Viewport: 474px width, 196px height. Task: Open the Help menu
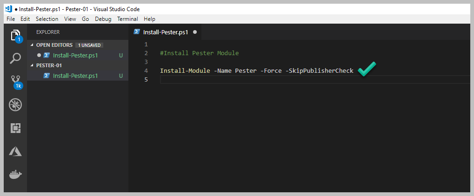tap(149, 19)
